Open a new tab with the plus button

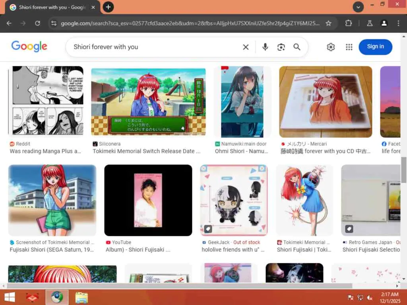point(108,7)
